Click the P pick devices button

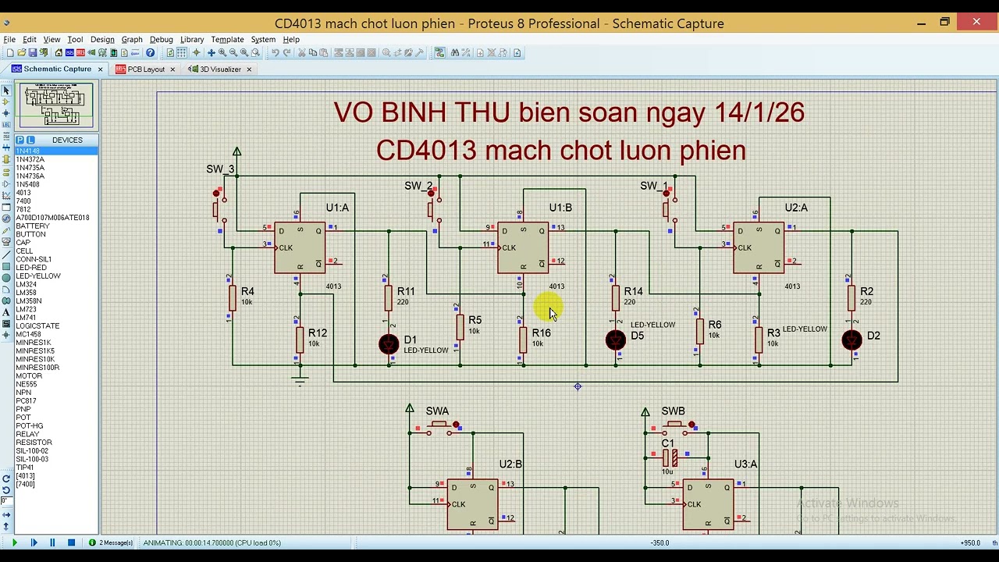(20, 140)
